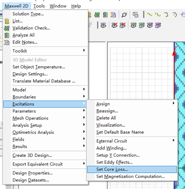Hide selected objects in active view
The image size is (185, 189).
[123, 25]
